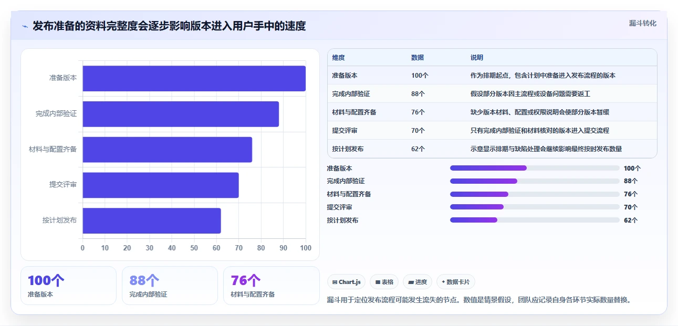Click the 50 tick on the x-axis

click(194, 248)
